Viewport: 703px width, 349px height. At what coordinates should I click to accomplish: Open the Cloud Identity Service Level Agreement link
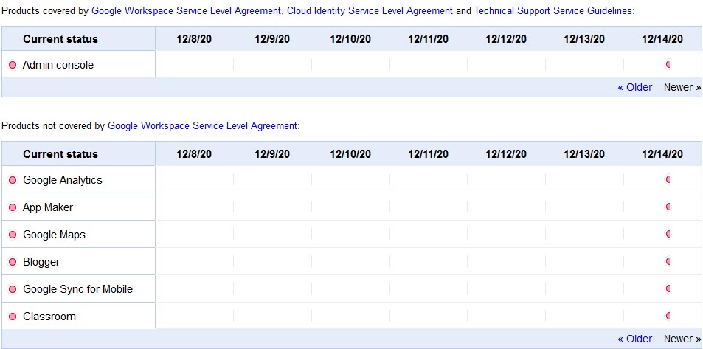(370, 11)
